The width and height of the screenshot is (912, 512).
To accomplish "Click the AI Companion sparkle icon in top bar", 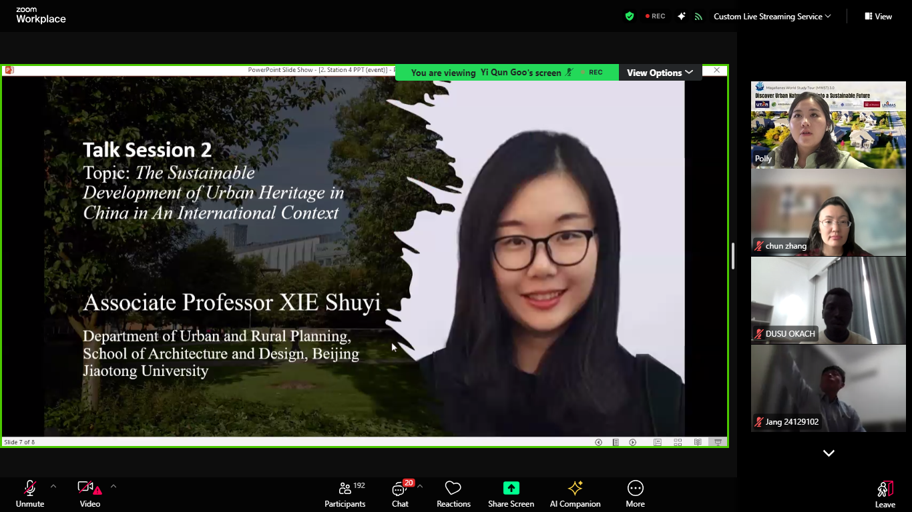I will 681,16.
